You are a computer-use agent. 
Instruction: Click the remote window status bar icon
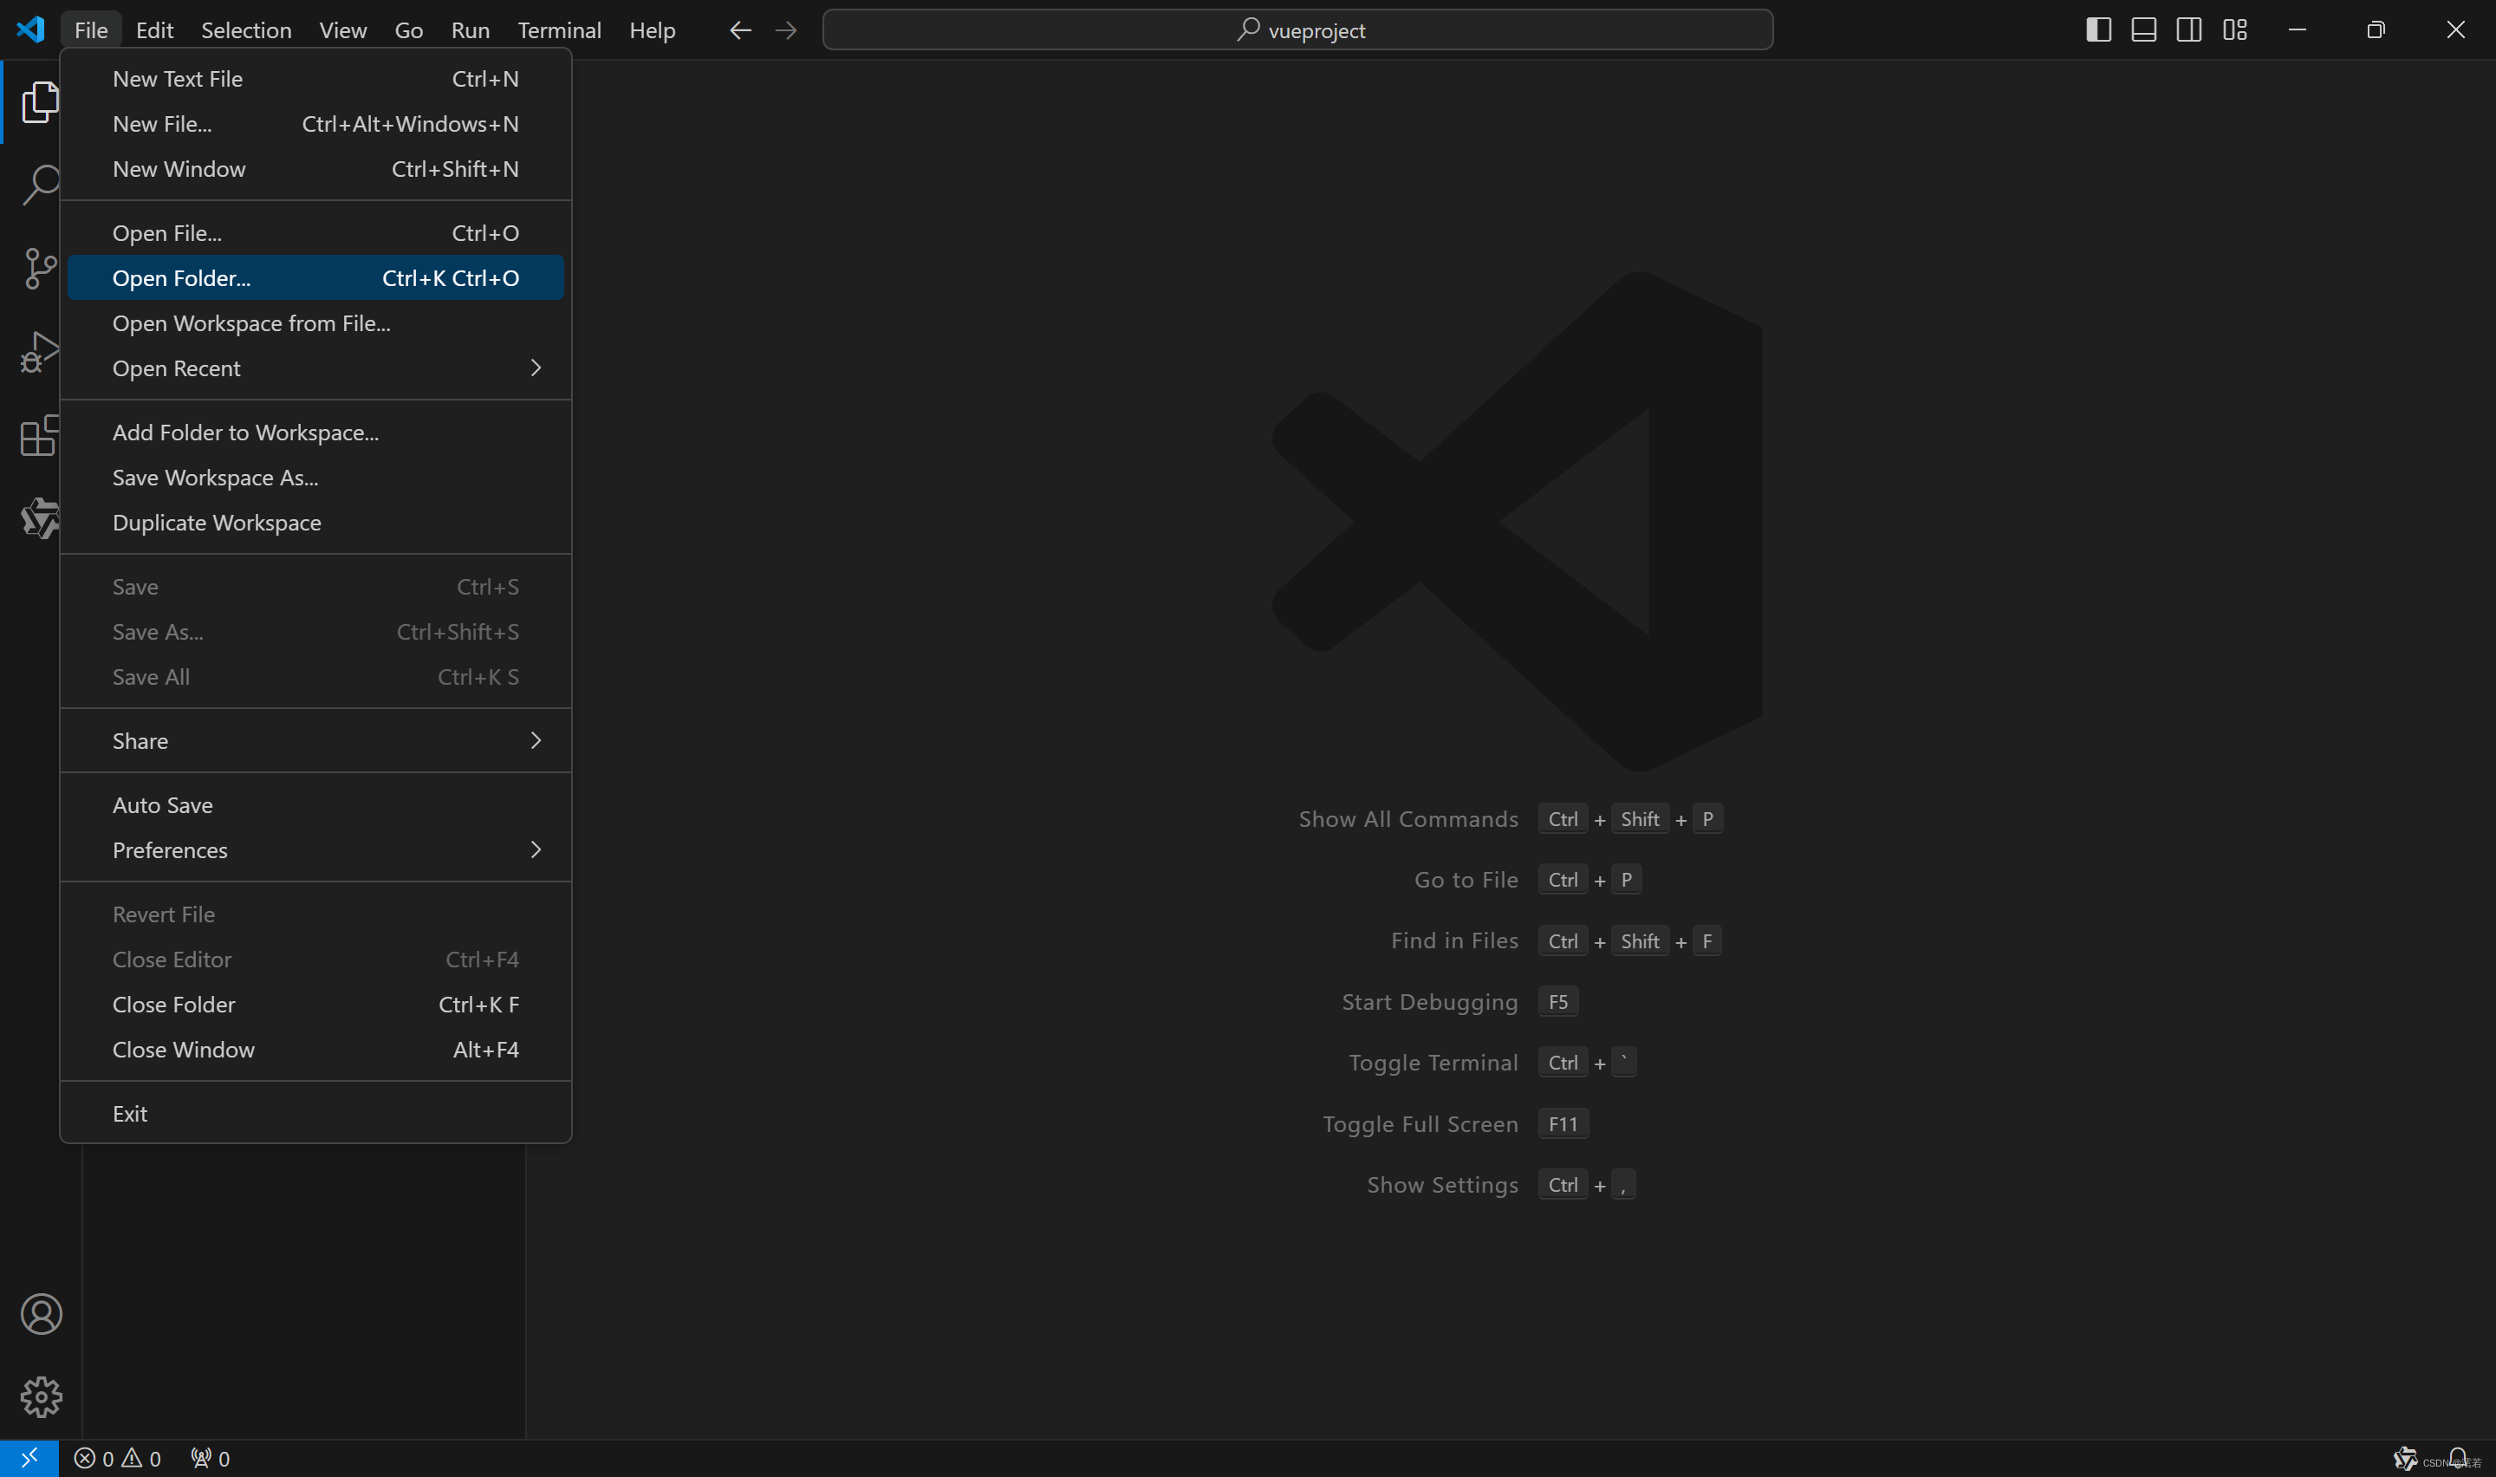[29, 1458]
